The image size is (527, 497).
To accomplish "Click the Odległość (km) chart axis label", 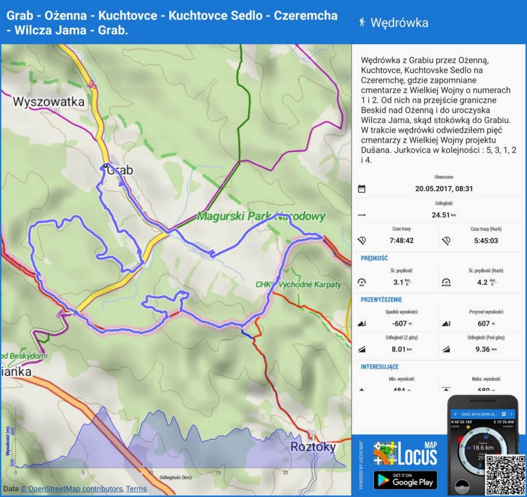I will pyautogui.click(x=175, y=477).
